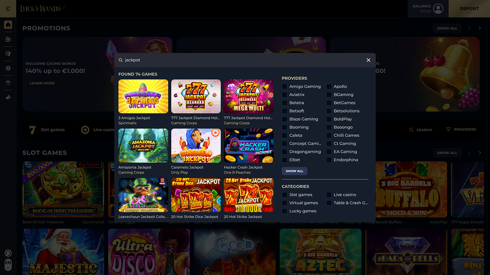Open the Leprechaun Jackpot Collector thumbnail
This screenshot has height=275, width=490.
[143, 195]
